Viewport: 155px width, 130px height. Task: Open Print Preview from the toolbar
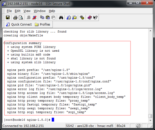click(x=21, y=18)
